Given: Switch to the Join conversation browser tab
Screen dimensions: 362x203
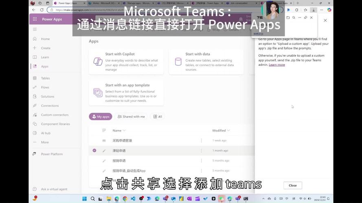Looking at the screenshot, I should pyautogui.click(x=242, y=3).
